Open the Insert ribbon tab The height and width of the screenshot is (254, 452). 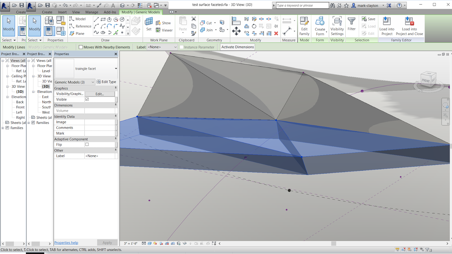[62, 12]
